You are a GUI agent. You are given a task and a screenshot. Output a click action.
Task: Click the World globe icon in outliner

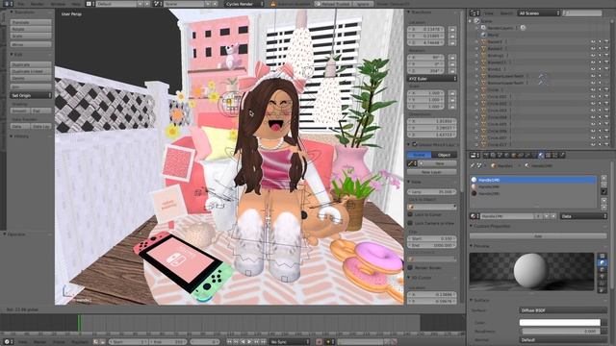tap(483, 35)
